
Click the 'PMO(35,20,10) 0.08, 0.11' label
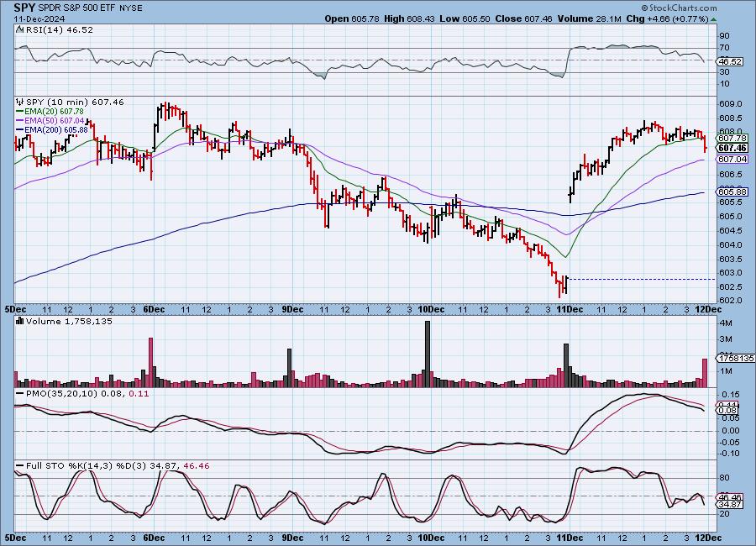click(x=87, y=394)
